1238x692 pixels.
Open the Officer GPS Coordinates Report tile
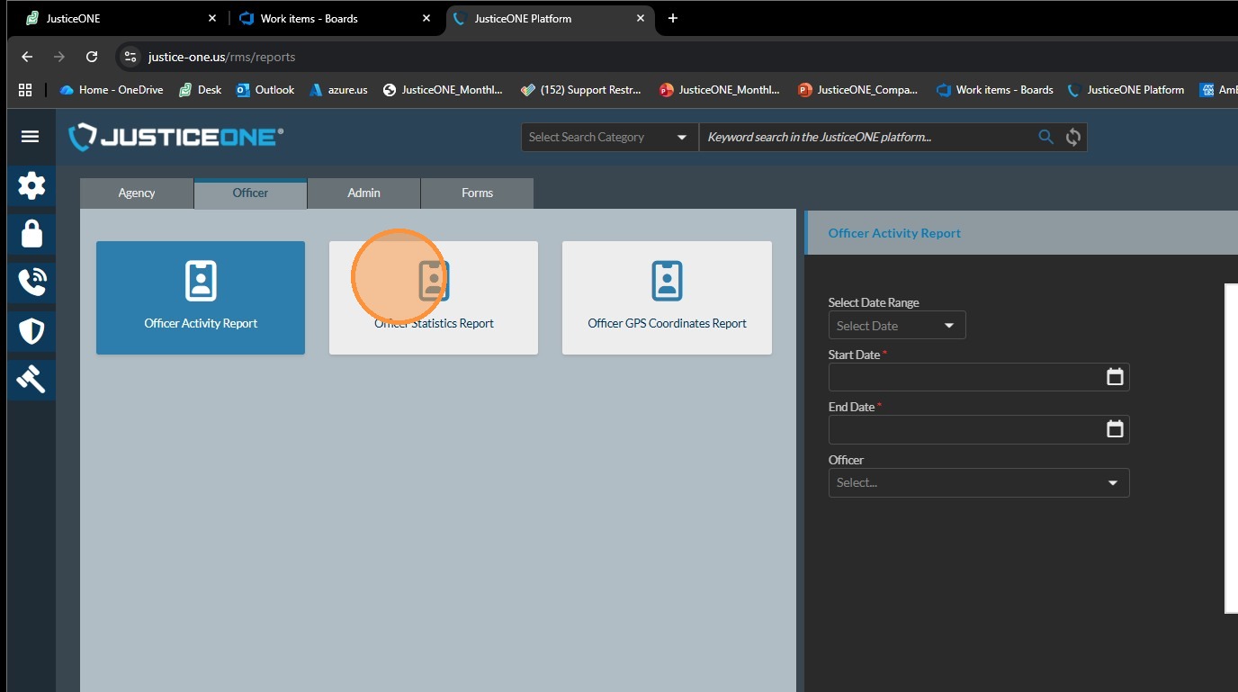click(x=667, y=298)
